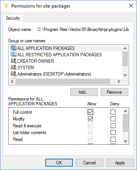Click the Remove button
Screen dimensions: 137x170
pyautogui.click(x=114, y=92)
